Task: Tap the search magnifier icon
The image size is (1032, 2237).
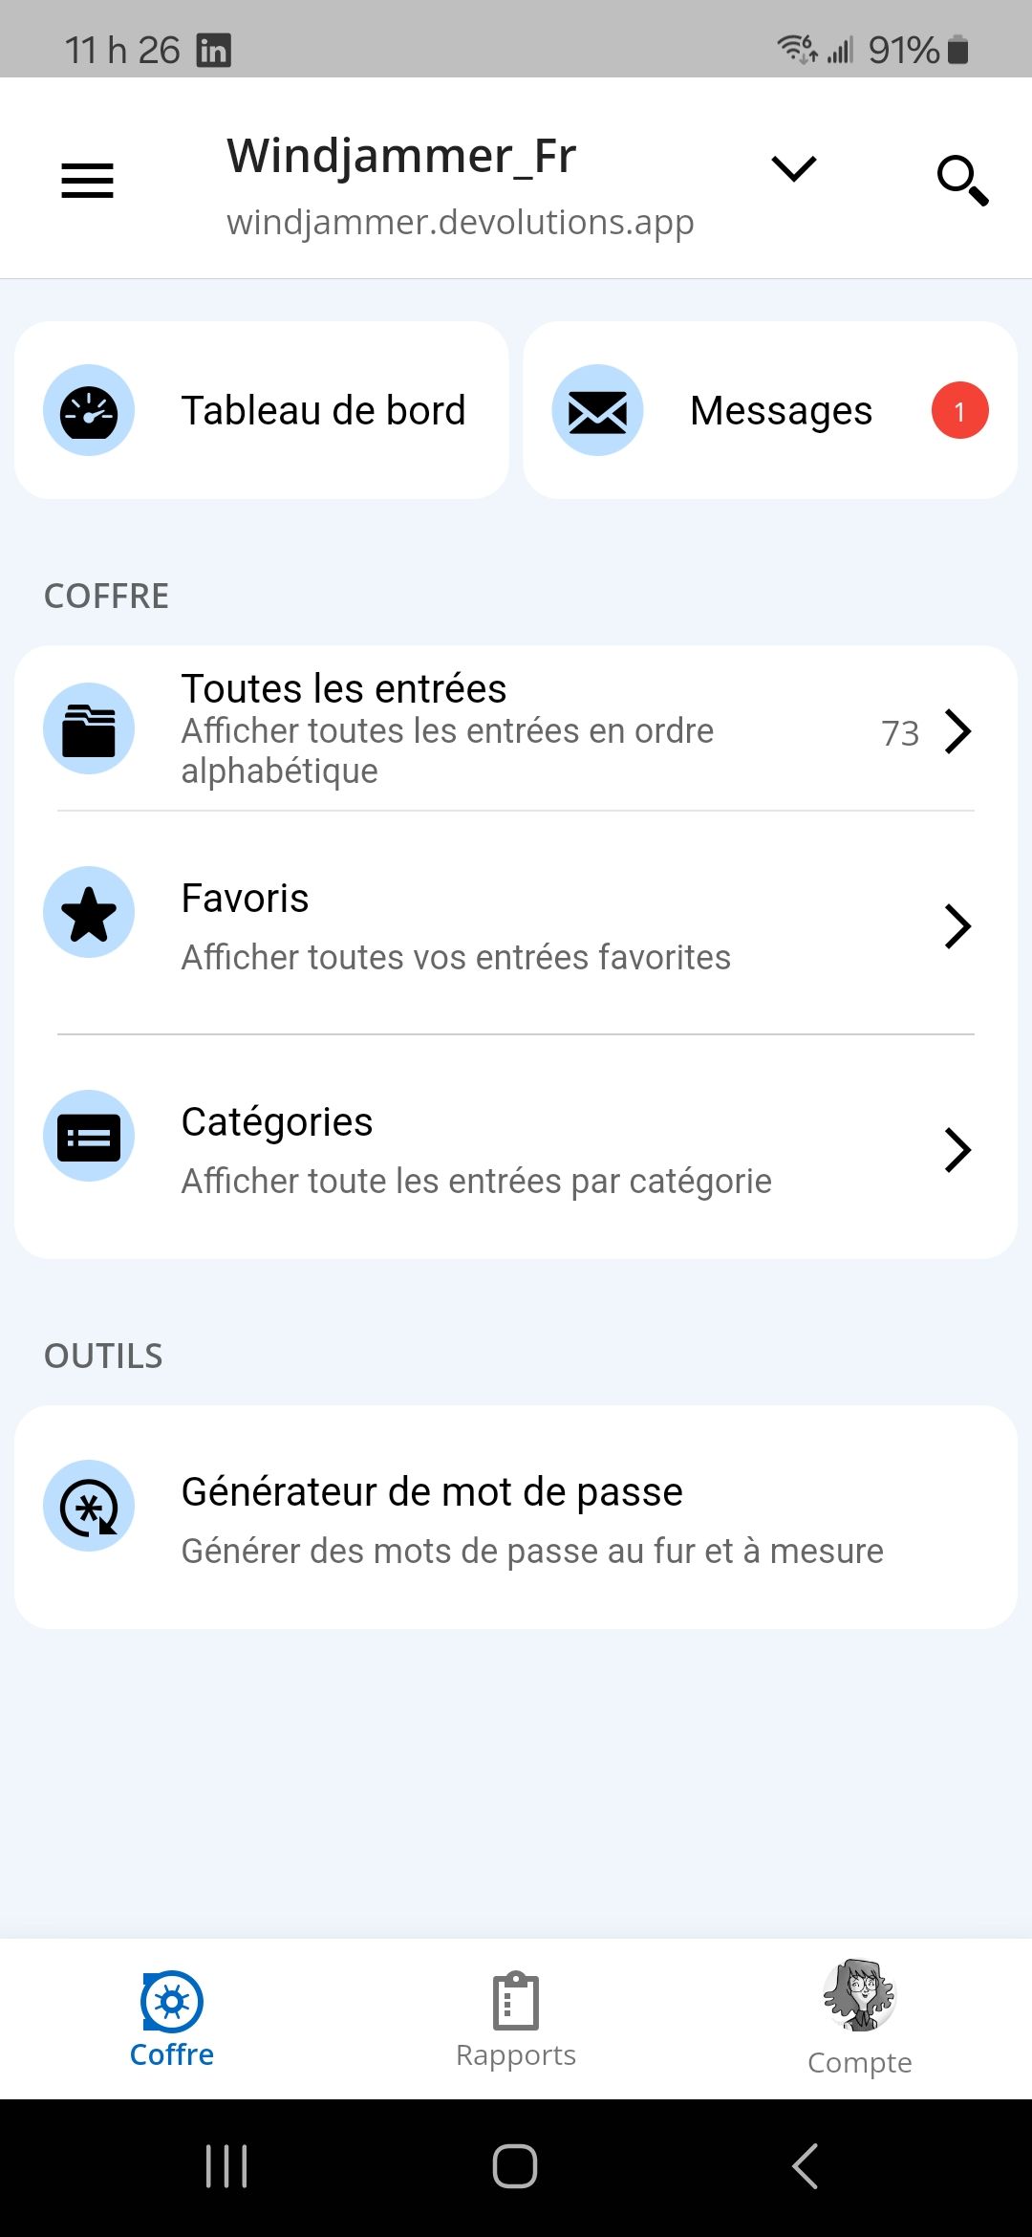Action: pyautogui.click(x=961, y=180)
